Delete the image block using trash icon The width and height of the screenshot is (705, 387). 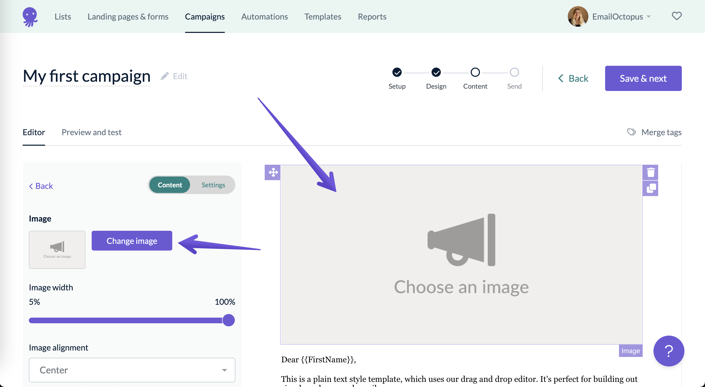[x=651, y=172]
